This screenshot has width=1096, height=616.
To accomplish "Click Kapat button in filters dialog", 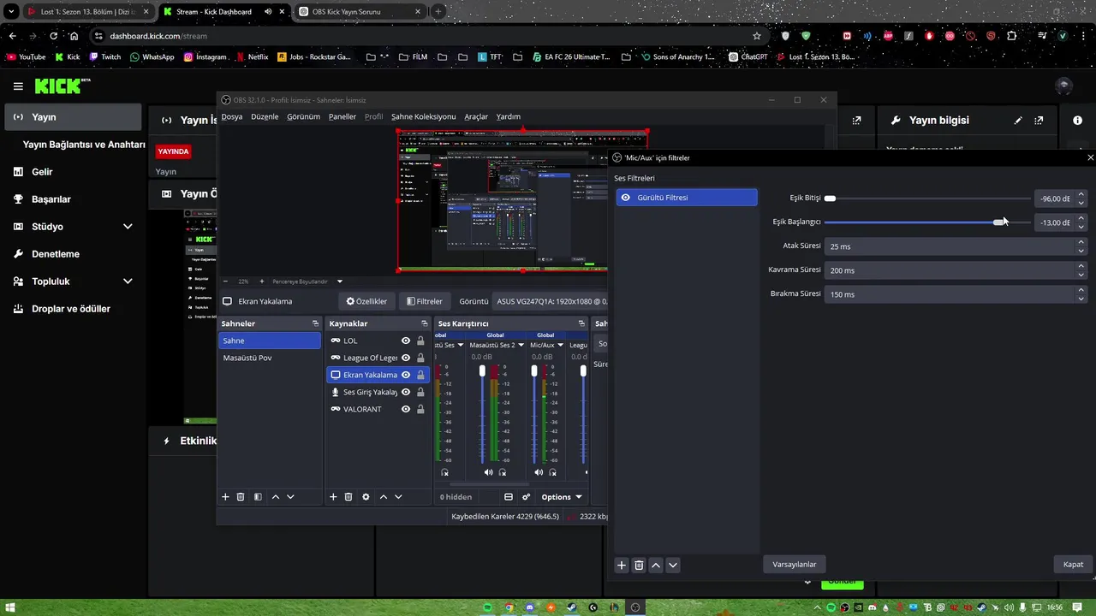I will pyautogui.click(x=1073, y=564).
